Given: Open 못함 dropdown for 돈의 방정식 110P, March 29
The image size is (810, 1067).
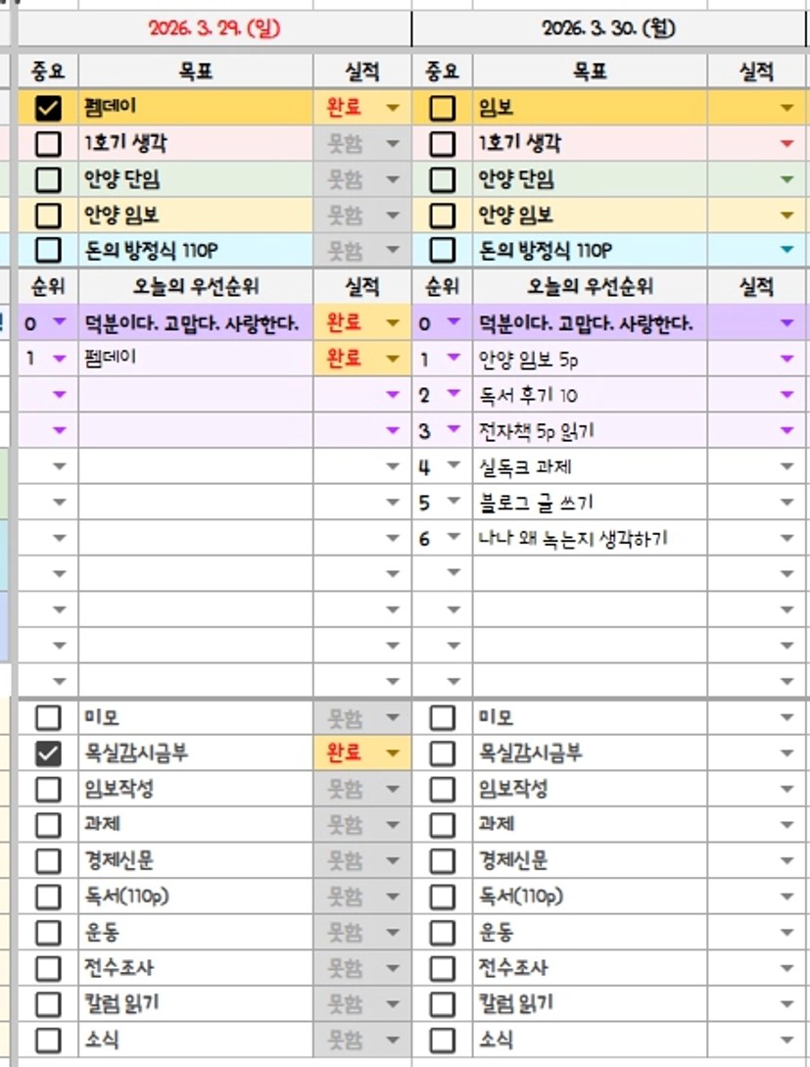Looking at the screenshot, I should click(393, 250).
